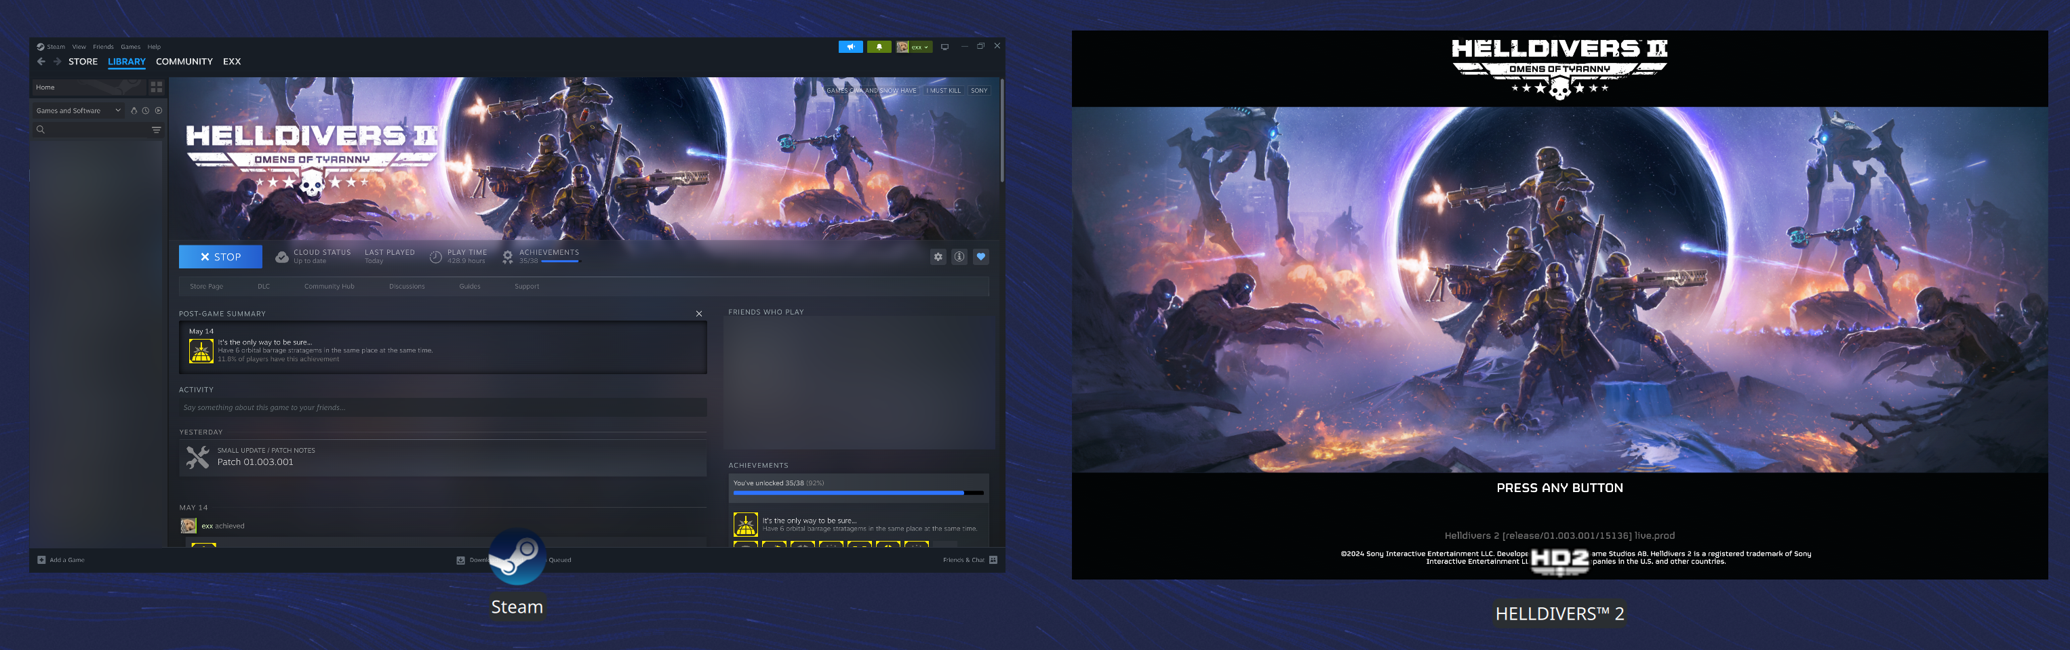Go forward with the Steam forward arrow
The image size is (2070, 650).
click(x=57, y=61)
